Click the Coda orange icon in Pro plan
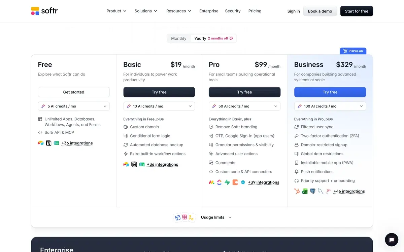The height and width of the screenshot is (252, 404). click(235, 182)
